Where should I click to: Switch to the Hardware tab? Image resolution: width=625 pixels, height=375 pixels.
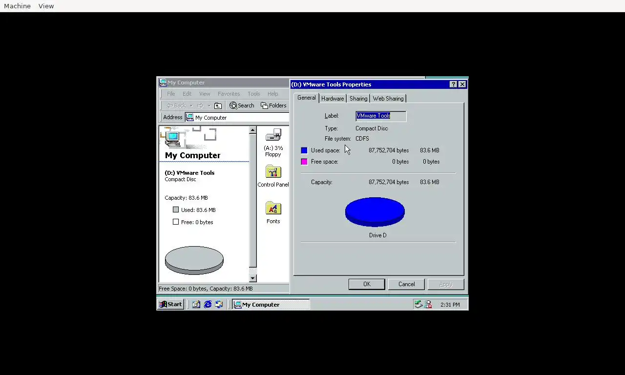[x=333, y=99]
